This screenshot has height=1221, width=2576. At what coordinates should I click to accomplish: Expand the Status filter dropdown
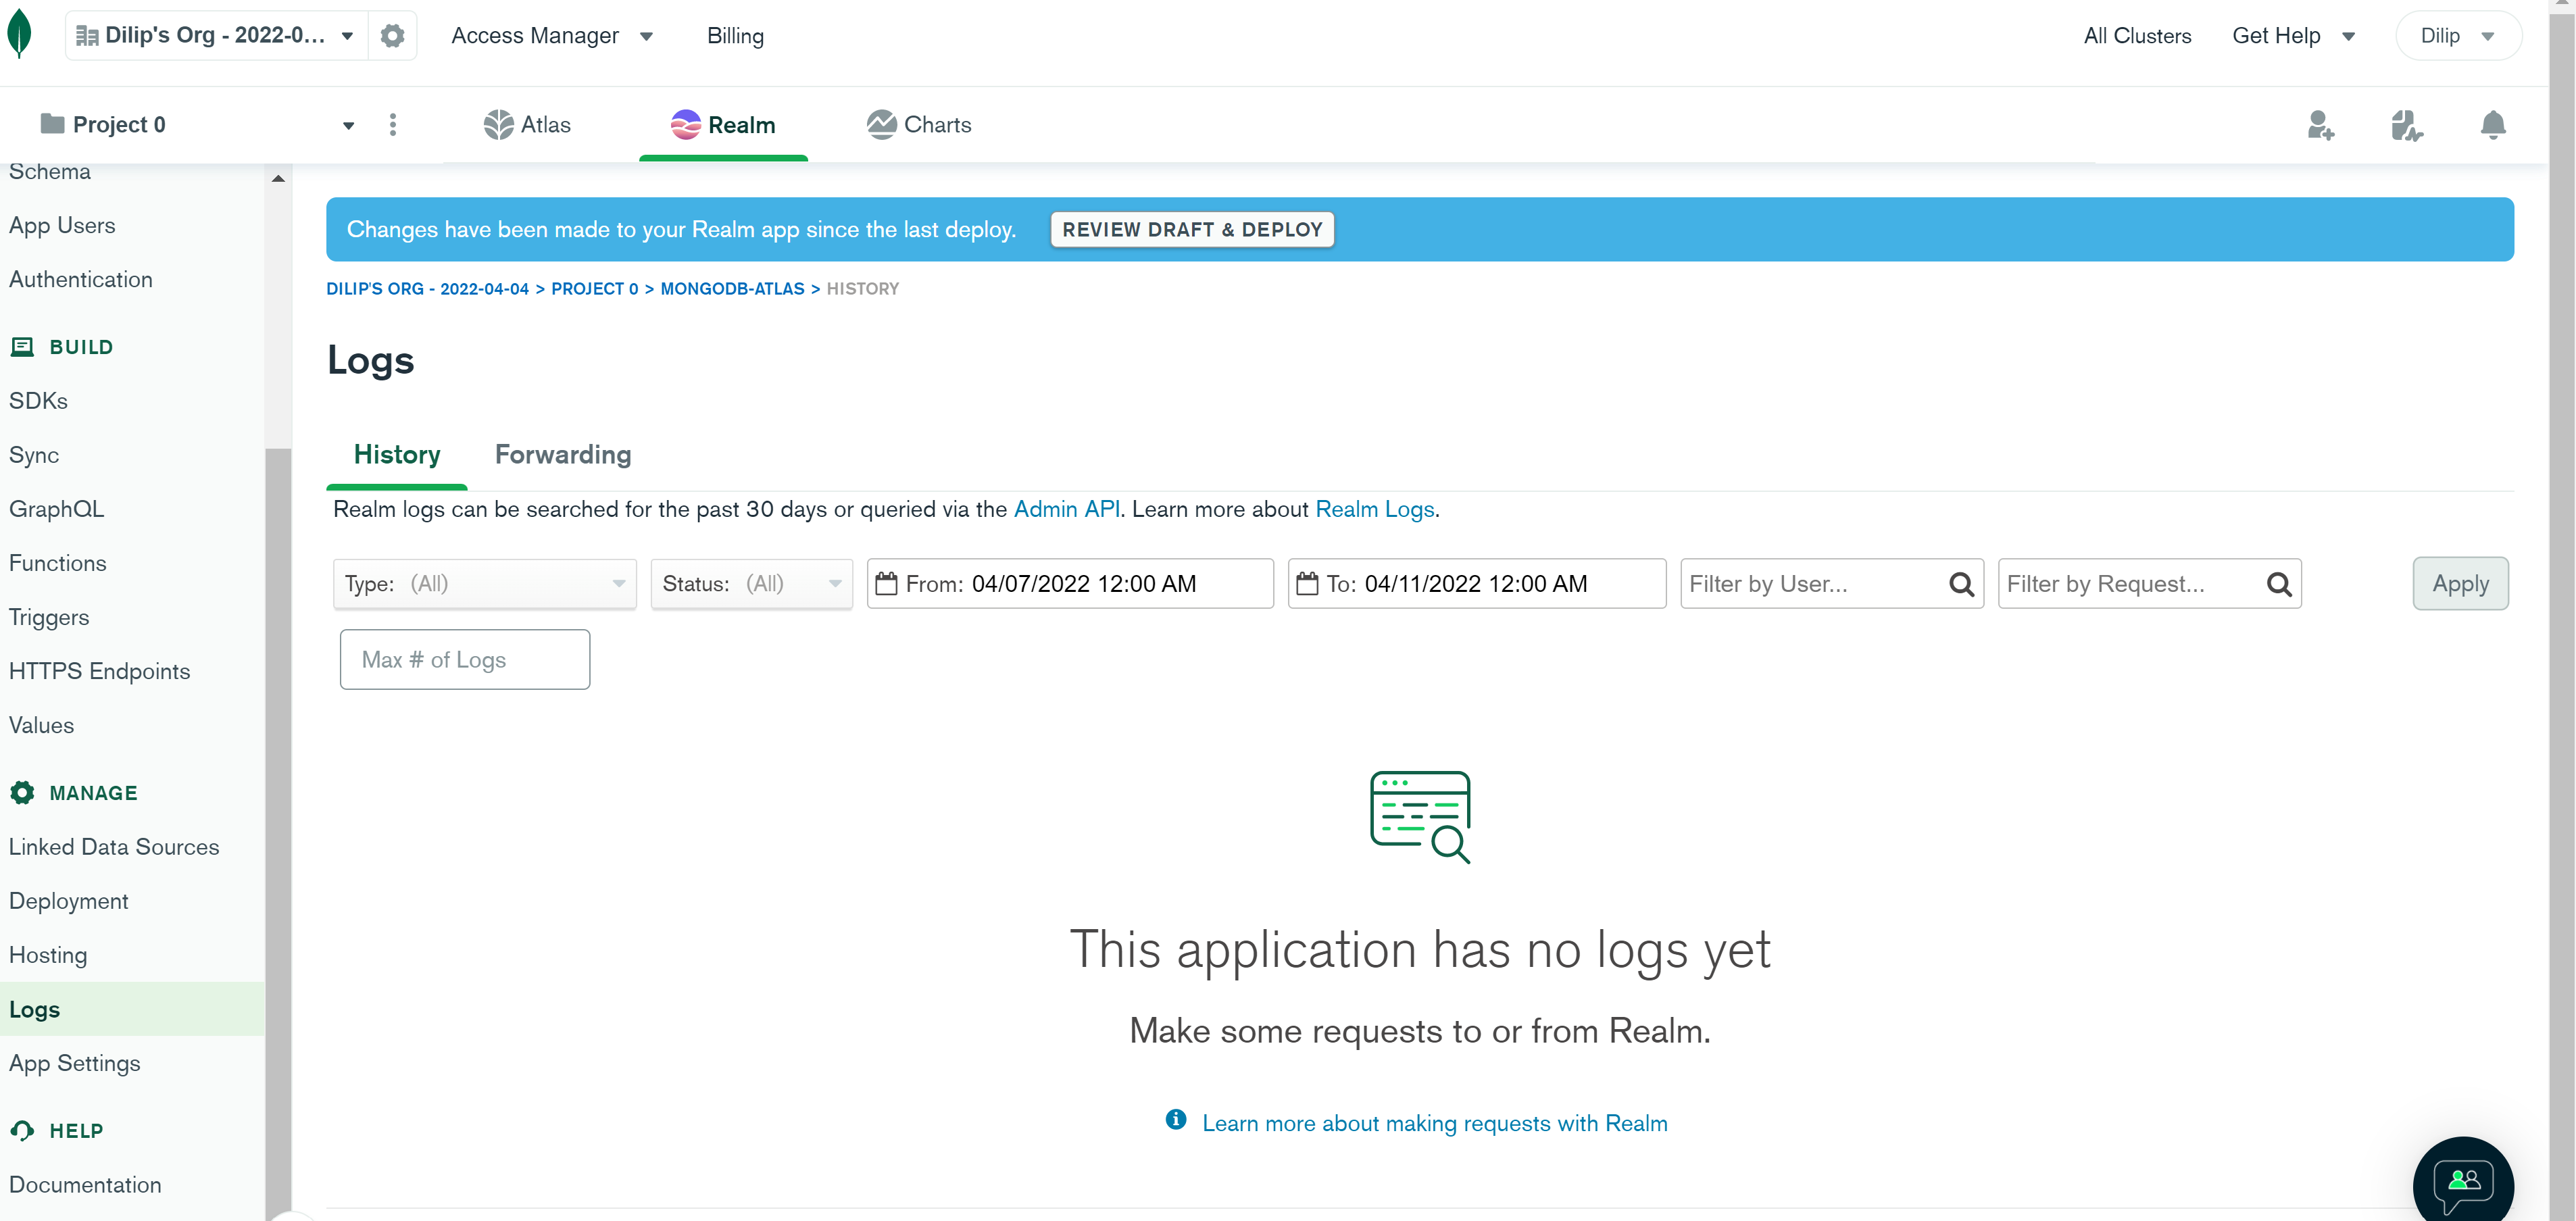pos(751,584)
